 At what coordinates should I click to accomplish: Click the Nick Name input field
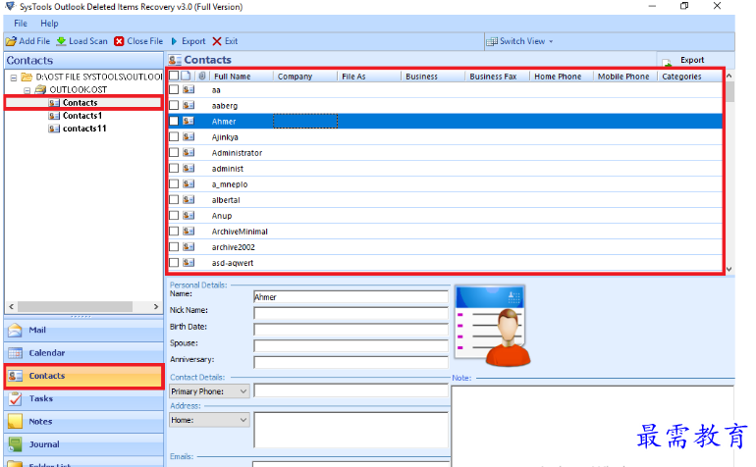351,313
